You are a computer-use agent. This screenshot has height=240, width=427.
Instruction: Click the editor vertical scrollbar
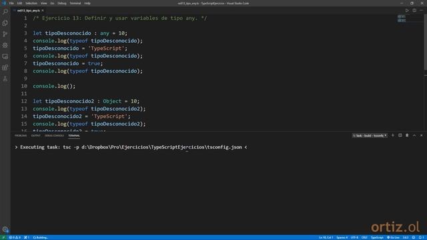tap(425, 42)
